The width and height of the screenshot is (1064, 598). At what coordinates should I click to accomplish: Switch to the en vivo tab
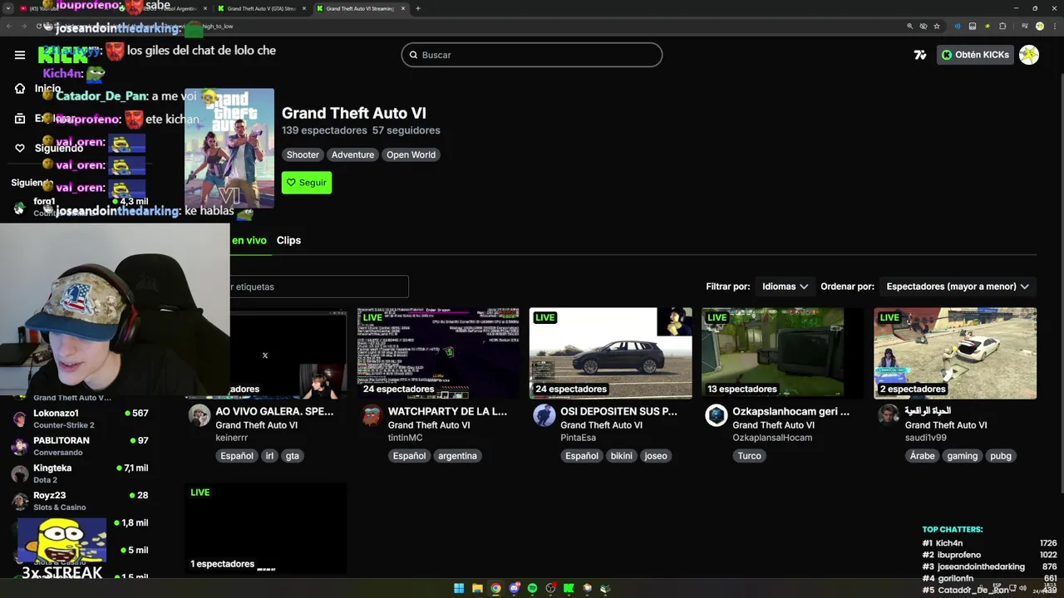click(249, 240)
